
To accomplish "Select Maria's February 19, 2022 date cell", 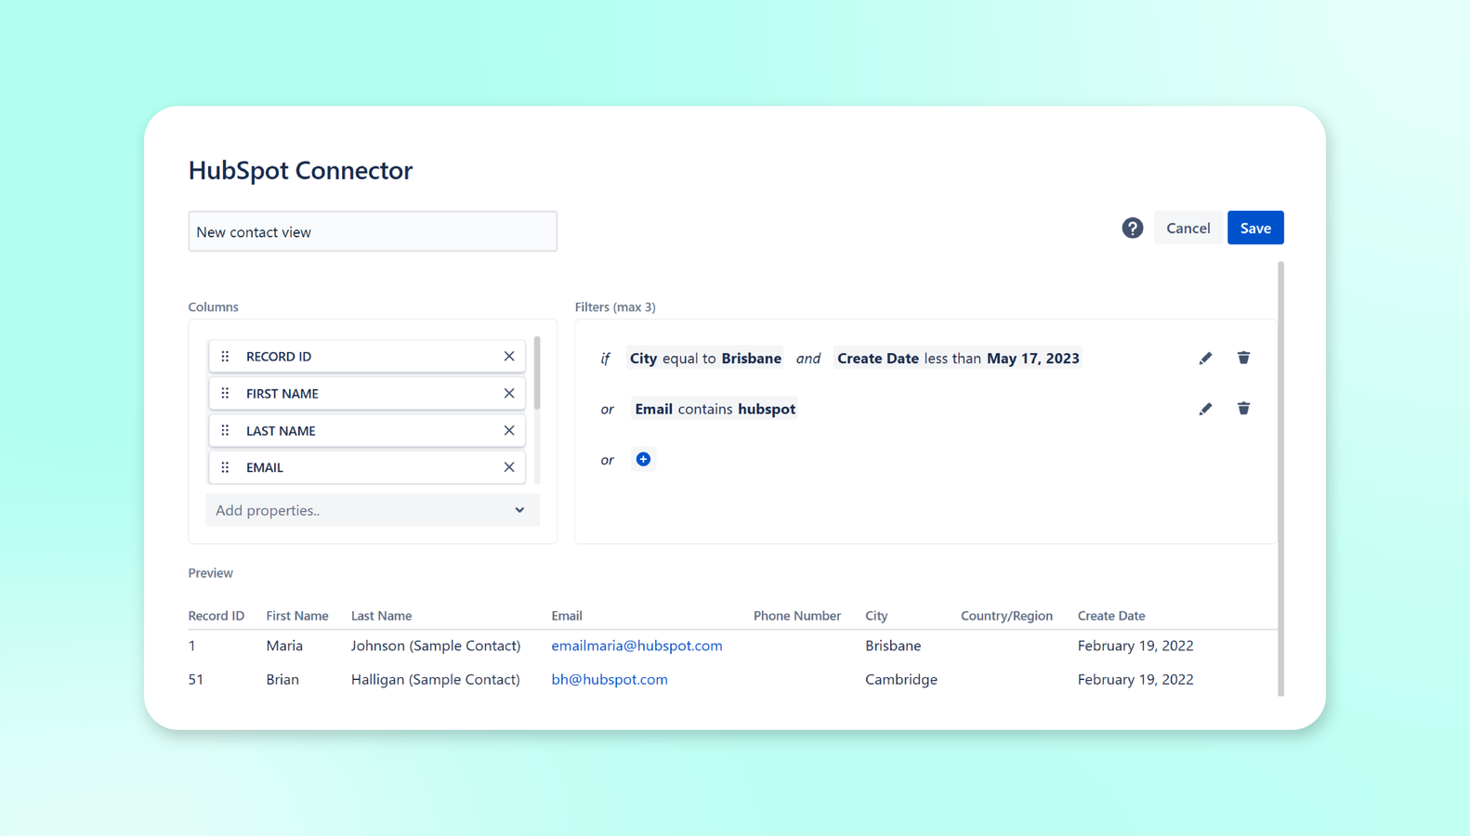I will click(x=1135, y=646).
